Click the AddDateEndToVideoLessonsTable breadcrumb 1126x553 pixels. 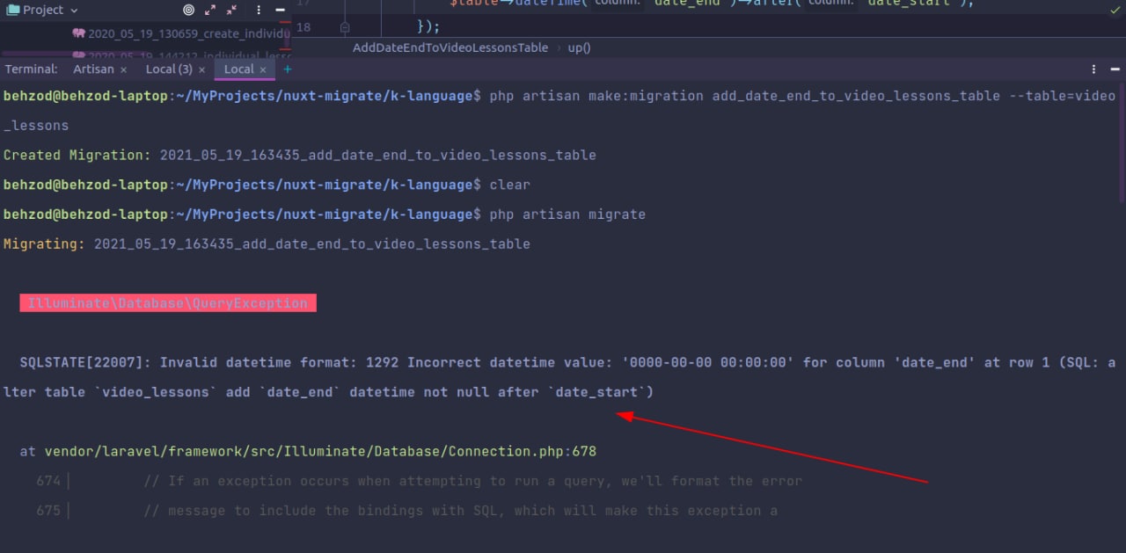click(x=450, y=47)
